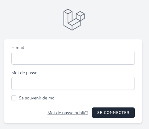The height and width of the screenshot is (129, 149).
Task: Click the word "passe" in the password label
Action: [x=32, y=73]
